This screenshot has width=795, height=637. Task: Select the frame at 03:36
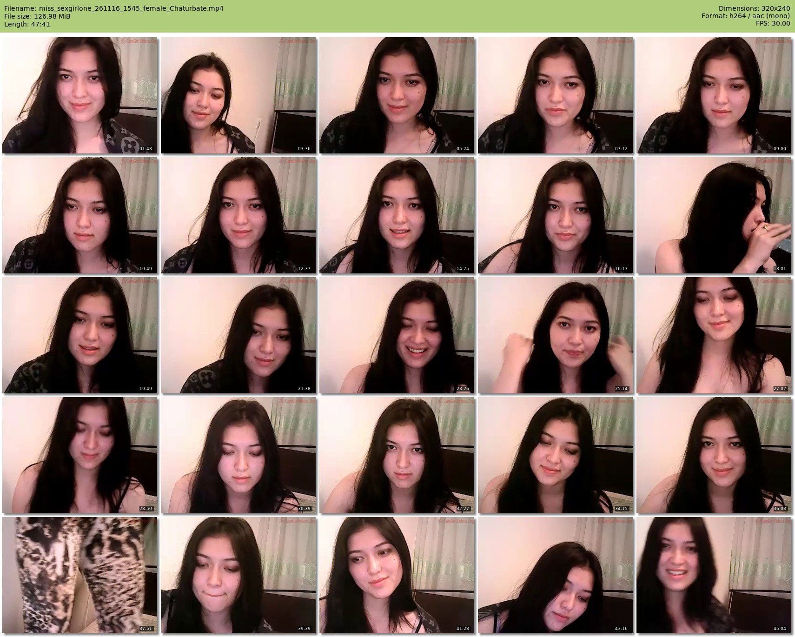point(238,95)
